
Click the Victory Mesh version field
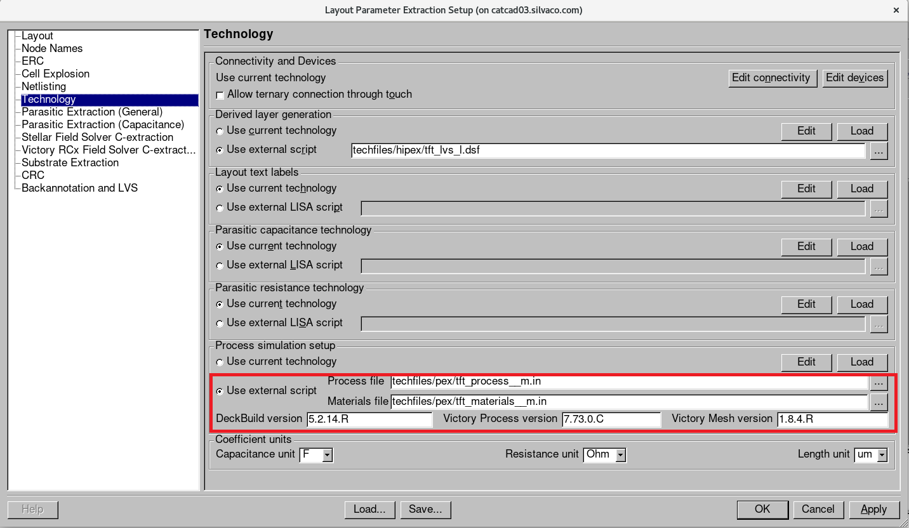pos(832,419)
